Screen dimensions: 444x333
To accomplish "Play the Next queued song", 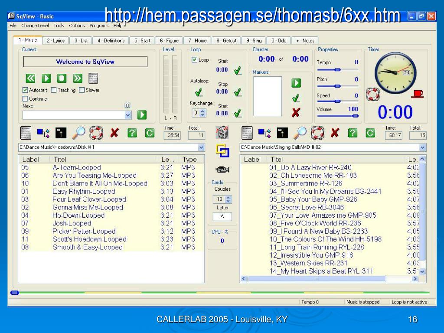I will tap(142, 114).
